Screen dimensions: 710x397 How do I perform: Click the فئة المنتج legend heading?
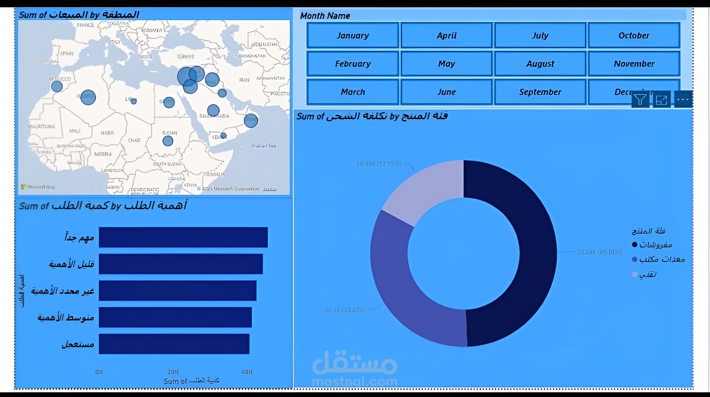(648, 231)
